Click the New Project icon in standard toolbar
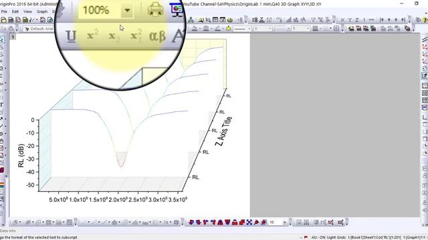Screen dimensions: 428x240 pos(3,20)
